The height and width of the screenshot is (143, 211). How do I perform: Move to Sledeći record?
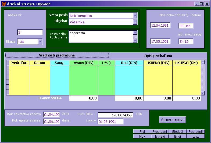[178, 131]
